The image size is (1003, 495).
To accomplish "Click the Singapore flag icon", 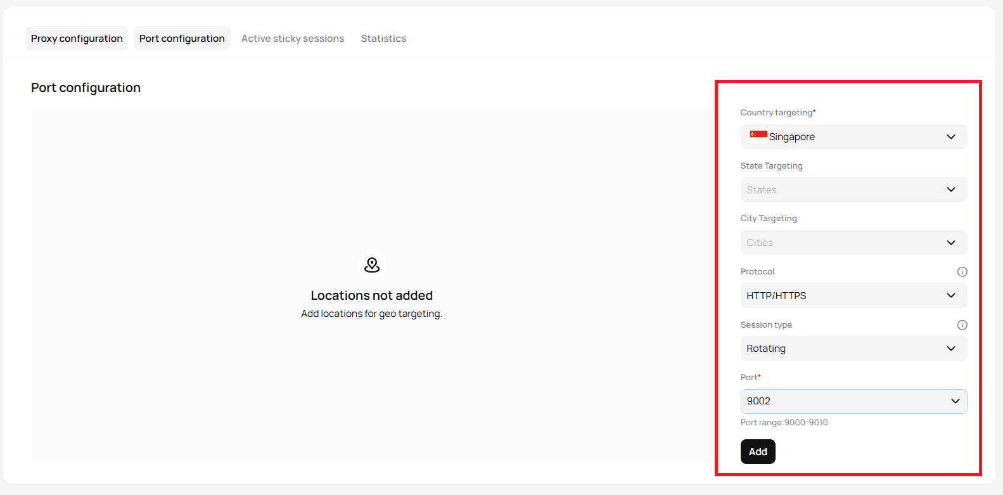I will coord(758,136).
